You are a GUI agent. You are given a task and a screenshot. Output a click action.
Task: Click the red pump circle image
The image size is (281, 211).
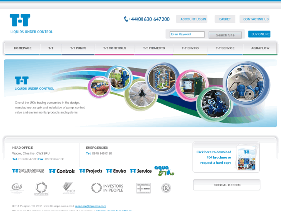point(99,87)
